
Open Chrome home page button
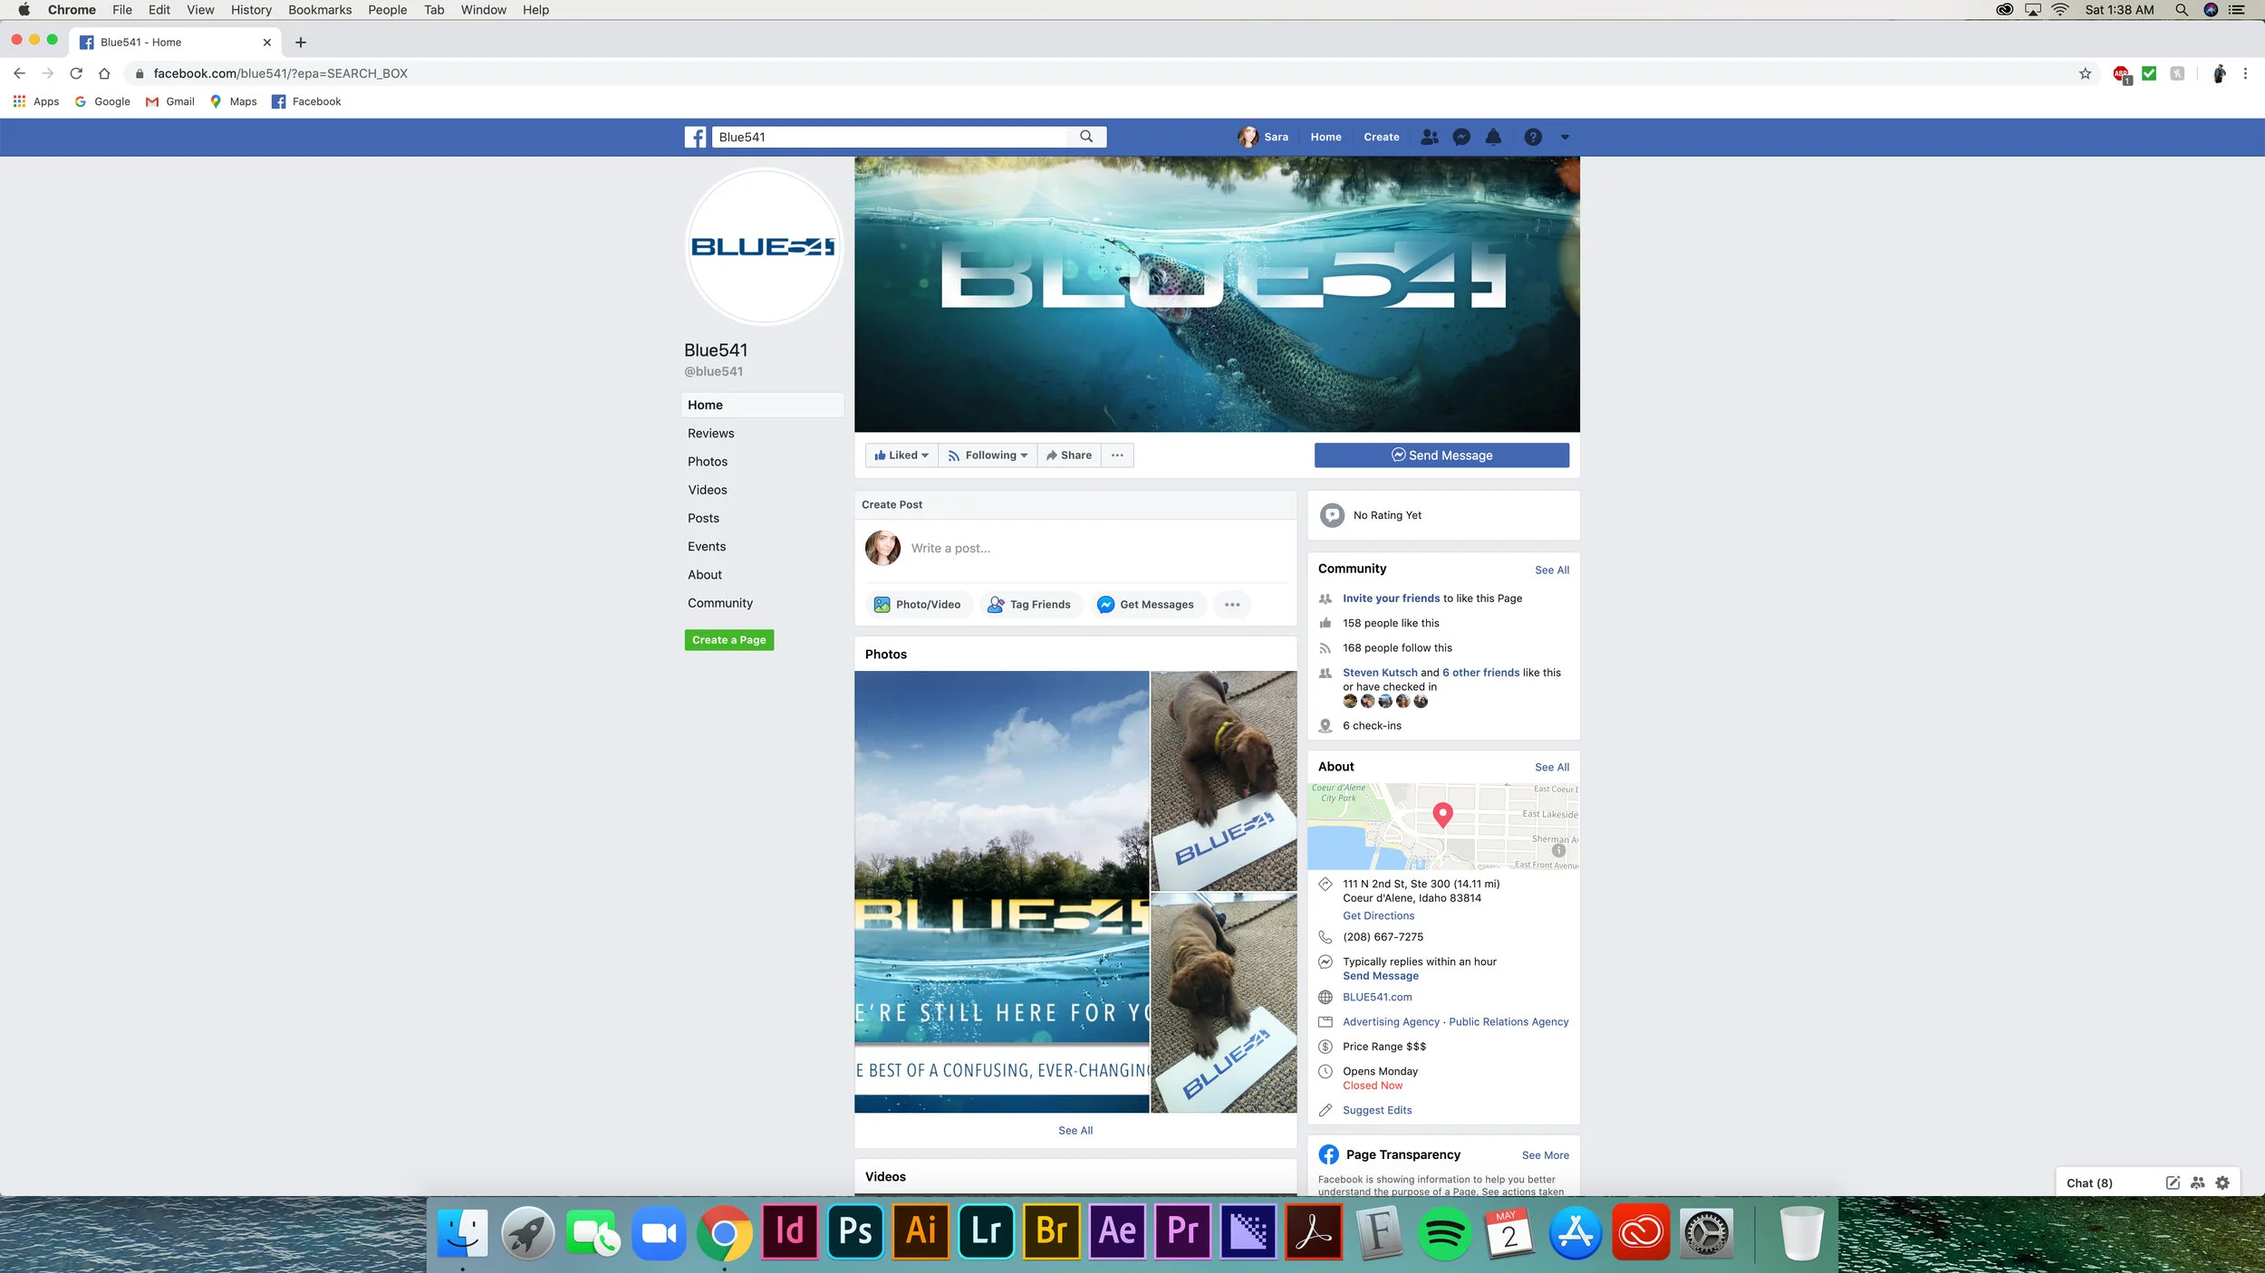(104, 73)
